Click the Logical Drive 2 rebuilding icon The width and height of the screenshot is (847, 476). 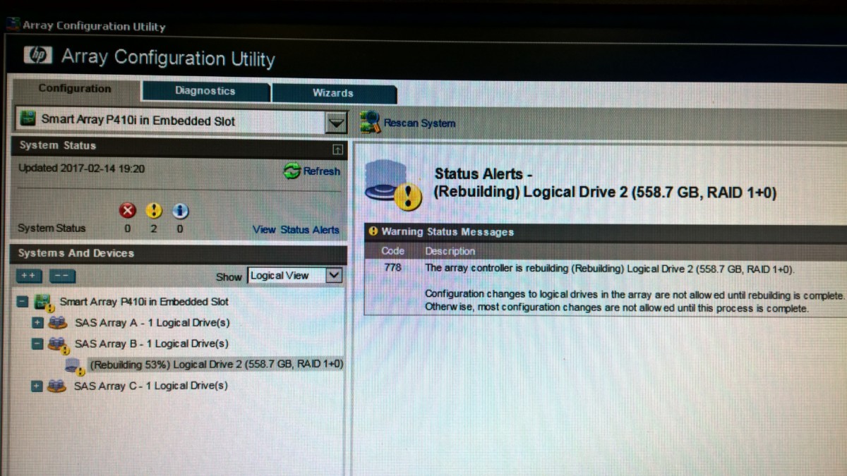(x=74, y=365)
